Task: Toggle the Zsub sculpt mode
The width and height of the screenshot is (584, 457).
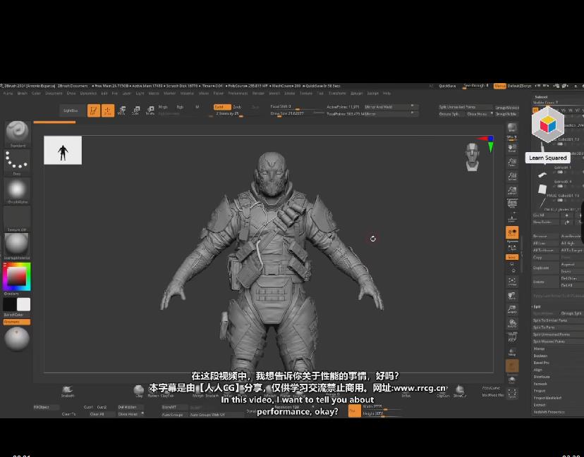Action: point(237,107)
